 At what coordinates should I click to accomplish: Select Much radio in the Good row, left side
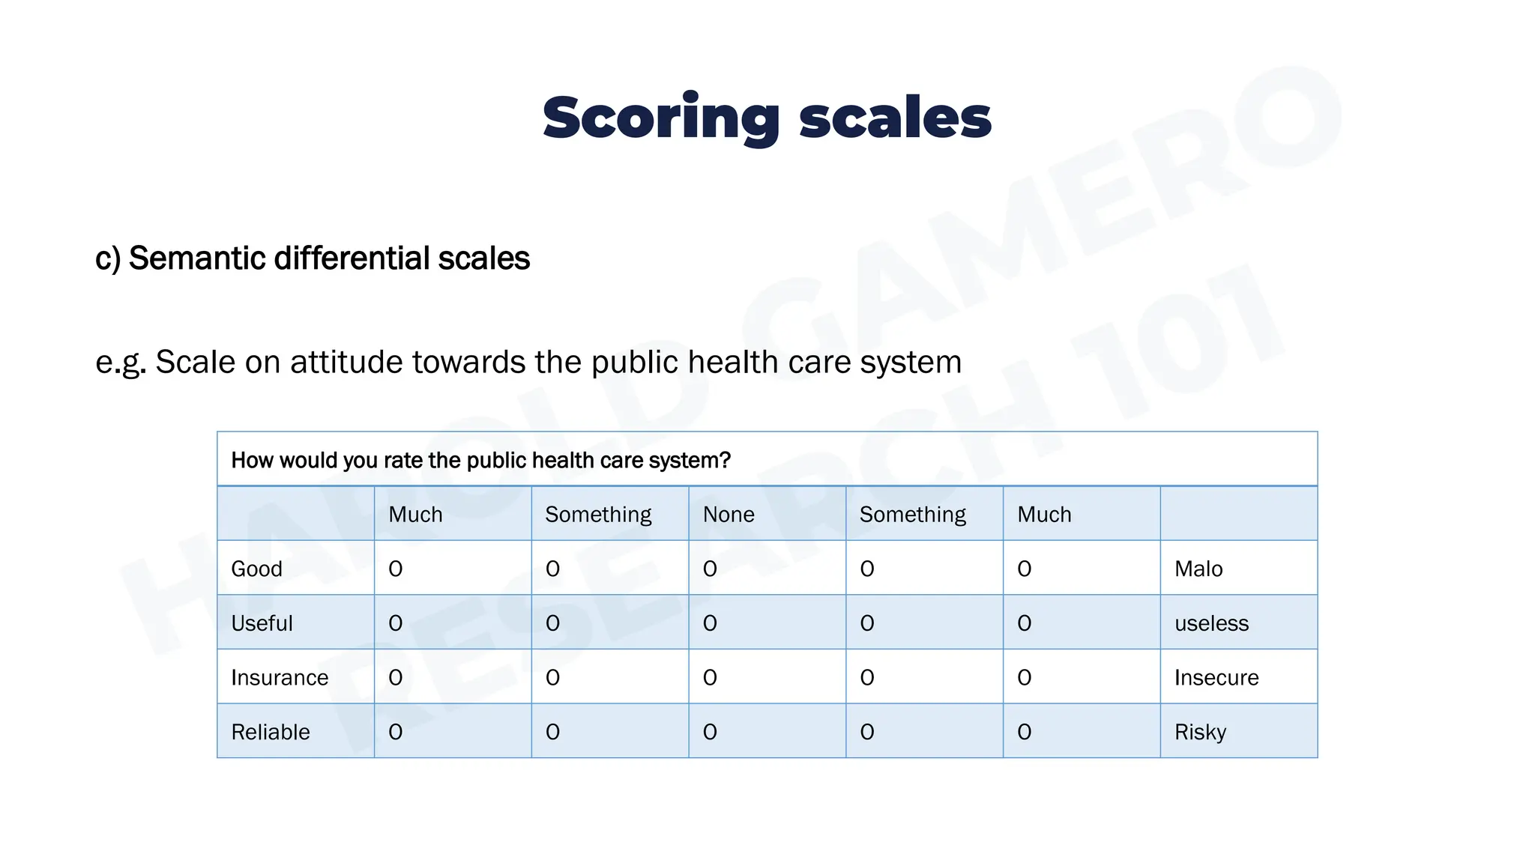tap(396, 569)
